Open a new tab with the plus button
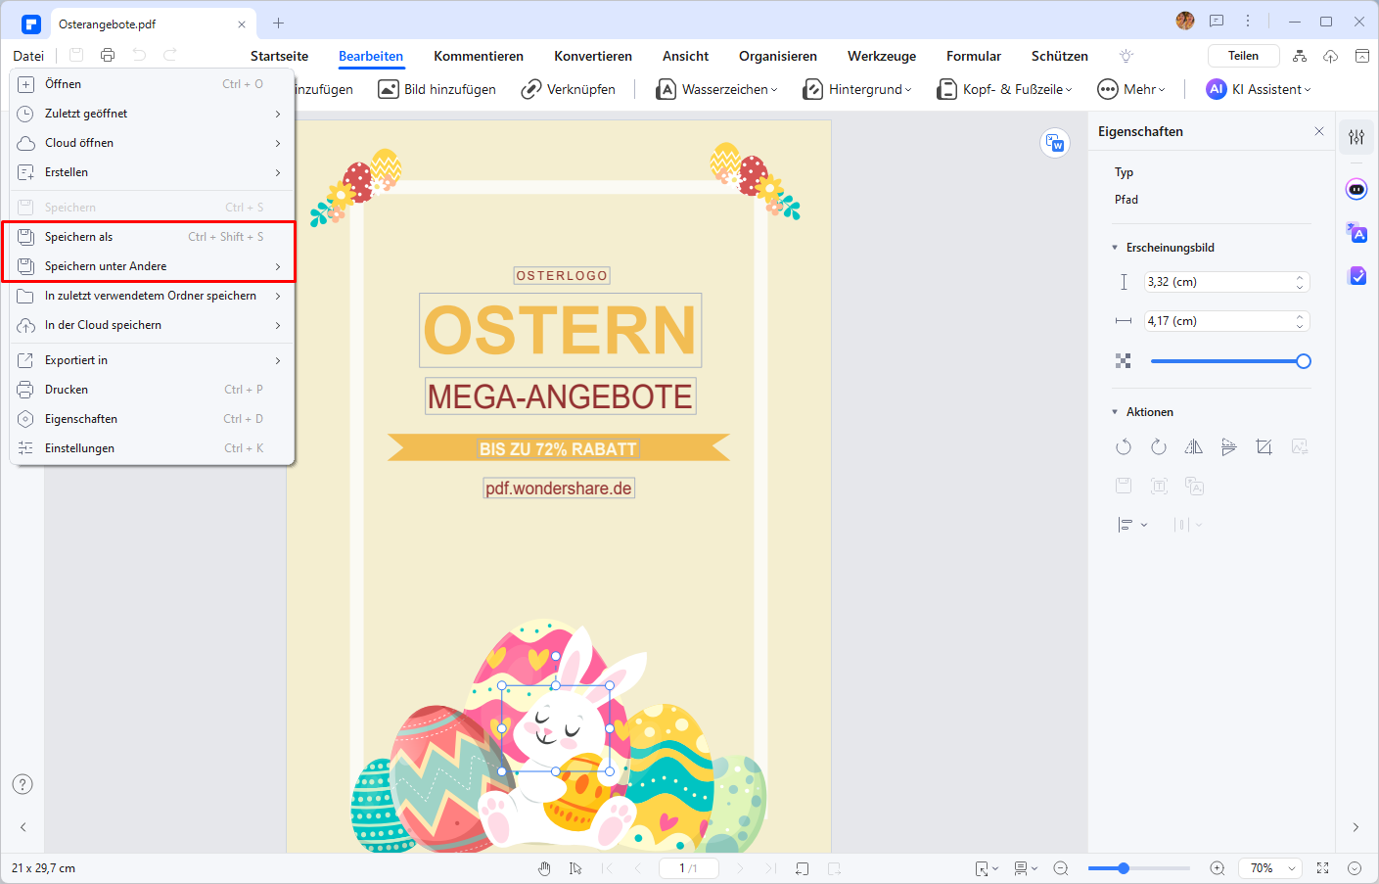The height and width of the screenshot is (884, 1379). [278, 23]
